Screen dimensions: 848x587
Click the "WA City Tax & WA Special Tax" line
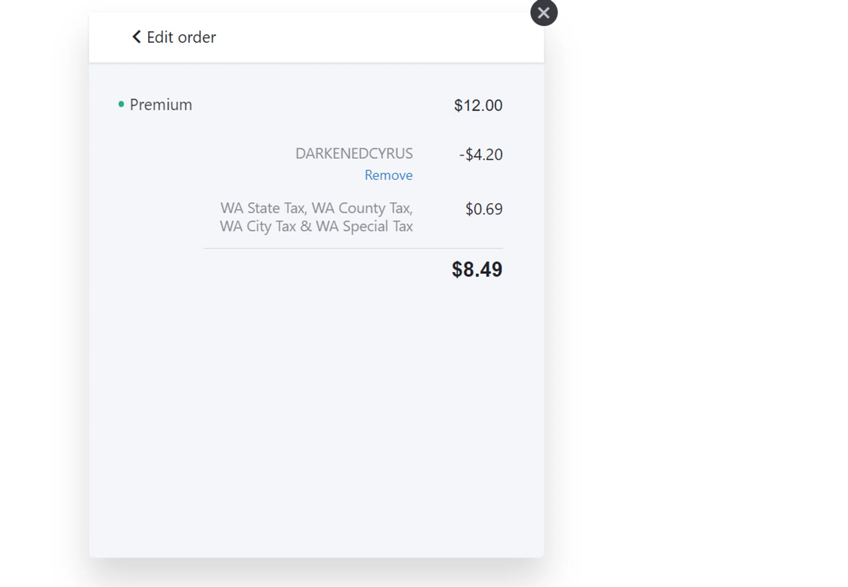coord(316,226)
